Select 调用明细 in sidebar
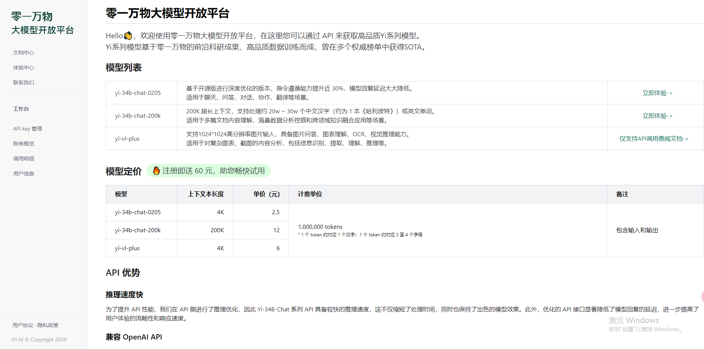The height and width of the screenshot is (350, 704). click(24, 159)
